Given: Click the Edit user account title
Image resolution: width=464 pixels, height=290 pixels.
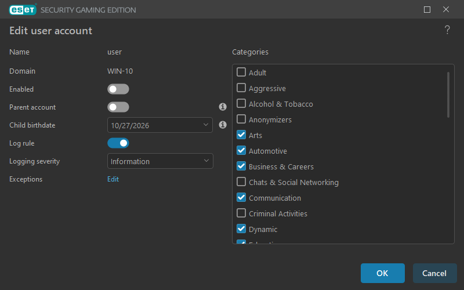Looking at the screenshot, I should coord(50,31).
